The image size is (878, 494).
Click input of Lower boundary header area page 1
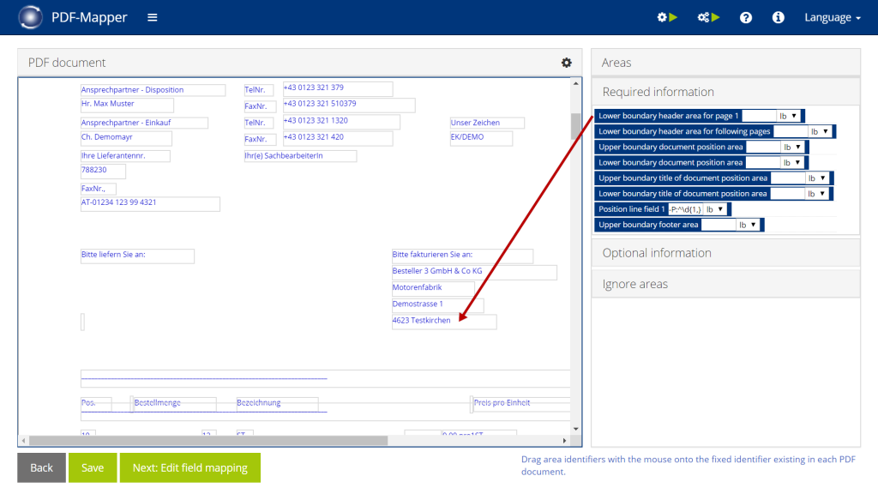[x=759, y=116]
